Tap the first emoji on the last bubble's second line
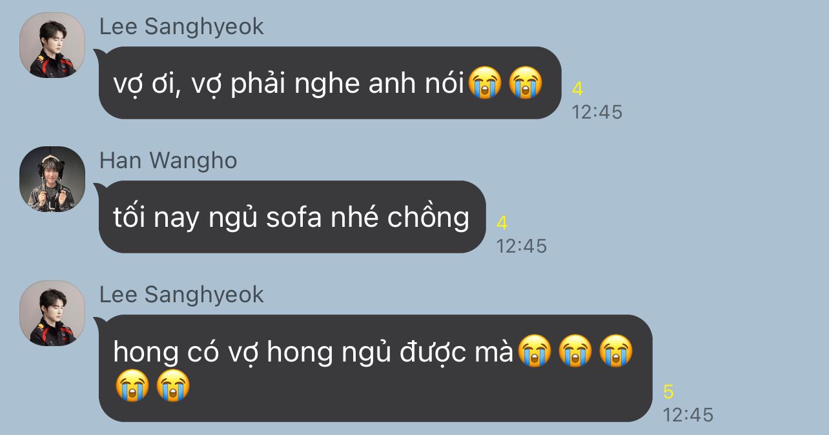The width and height of the screenshot is (829, 435). [133, 385]
